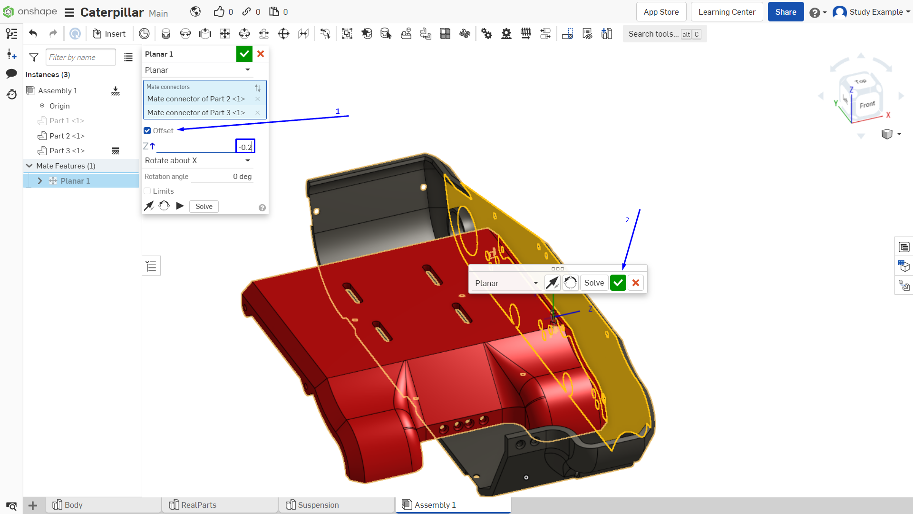Click the thumbs-up like icon
Image resolution: width=913 pixels, height=514 pixels.
pyautogui.click(x=219, y=12)
